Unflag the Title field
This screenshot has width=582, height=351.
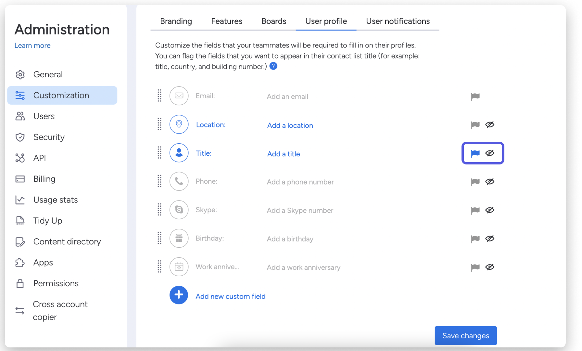tap(475, 153)
